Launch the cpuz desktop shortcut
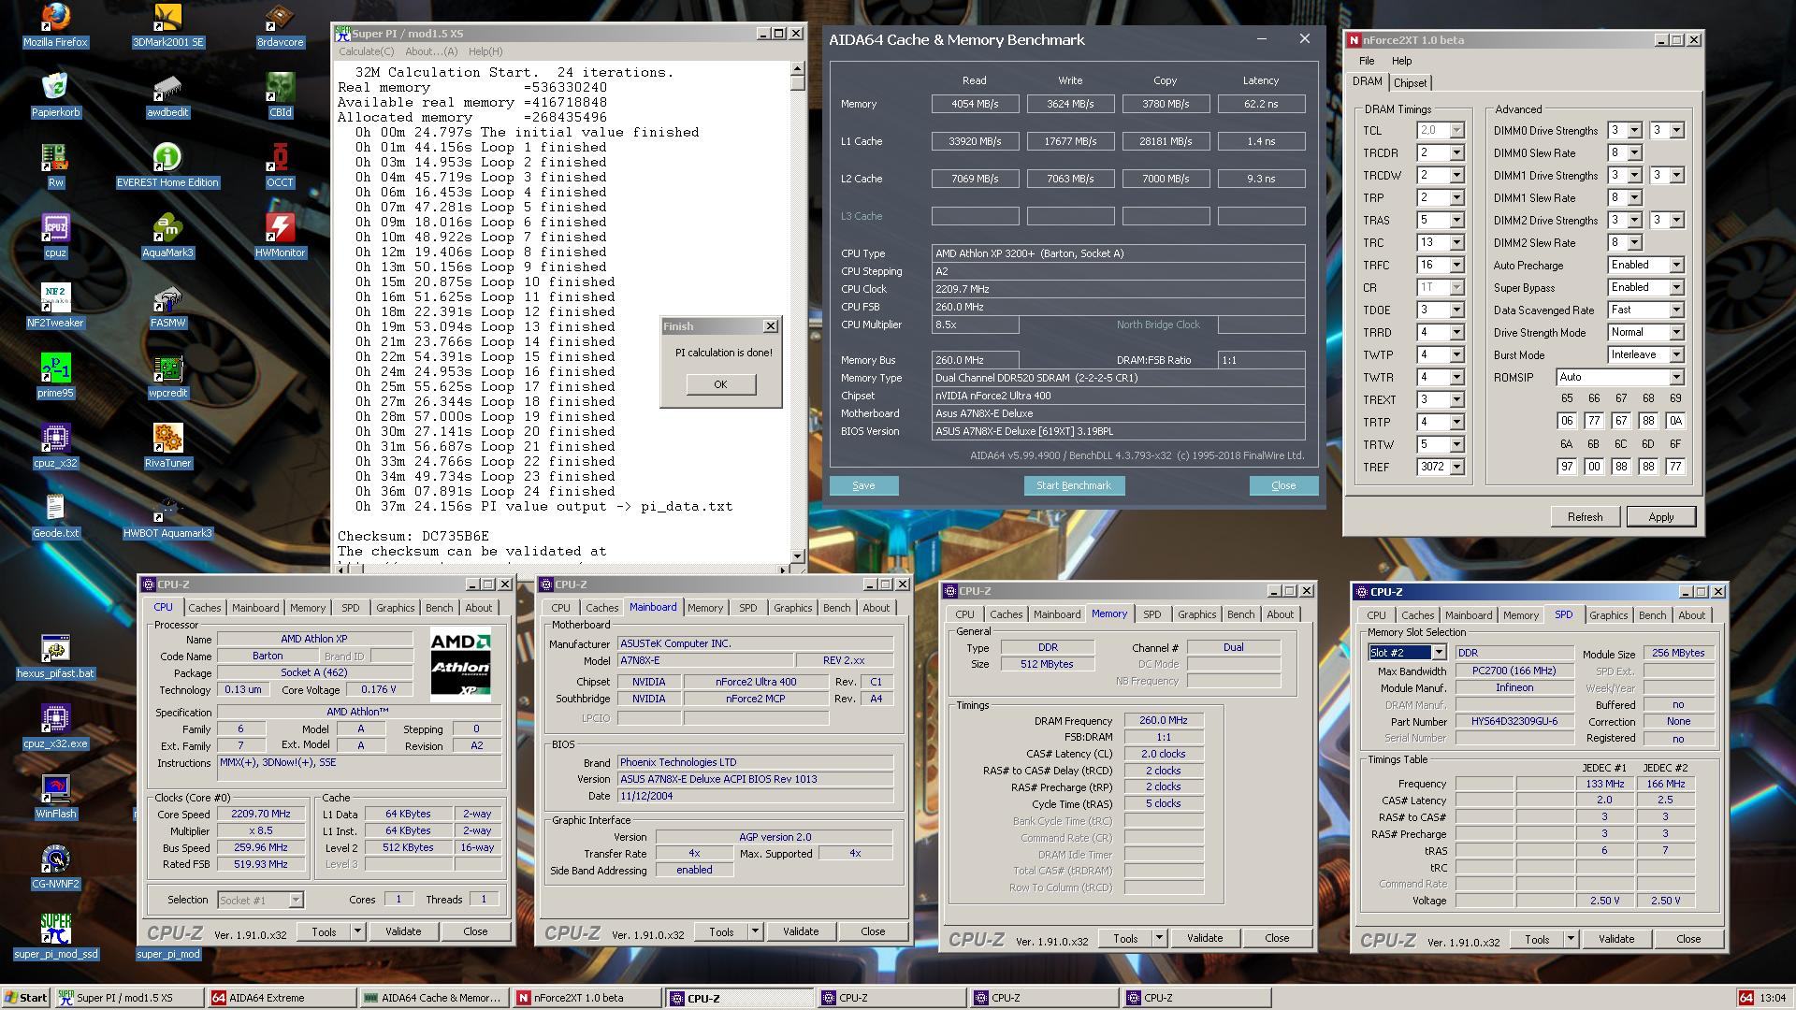Screen dimensions: 1796x1010 (55, 236)
